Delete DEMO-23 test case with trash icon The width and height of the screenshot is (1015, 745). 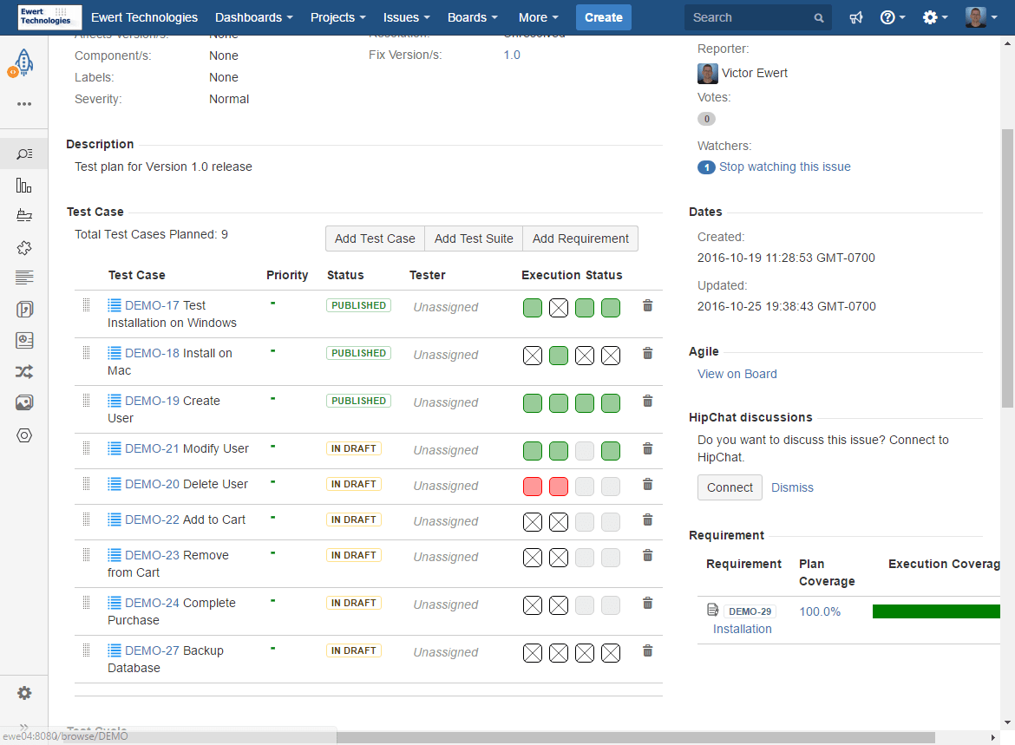(x=647, y=556)
